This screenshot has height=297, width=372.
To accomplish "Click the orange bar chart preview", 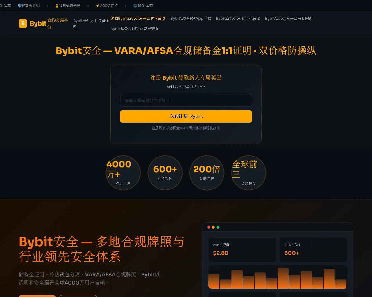I will (x=278, y=277).
